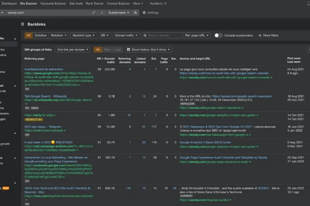Open the hamburger menu beside Backlinks
This screenshot has height=206, width=310.
point(22,24)
